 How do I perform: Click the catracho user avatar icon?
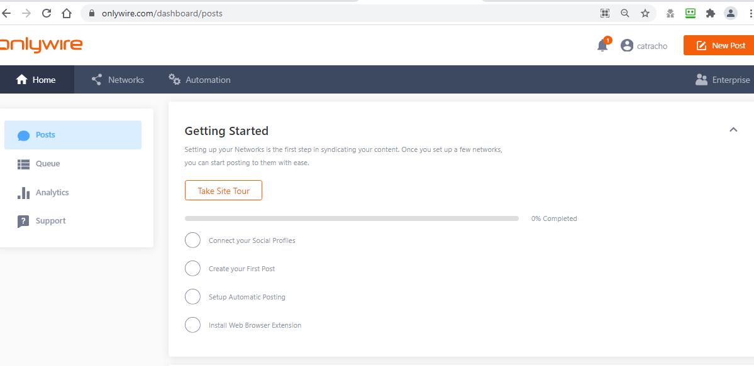626,46
